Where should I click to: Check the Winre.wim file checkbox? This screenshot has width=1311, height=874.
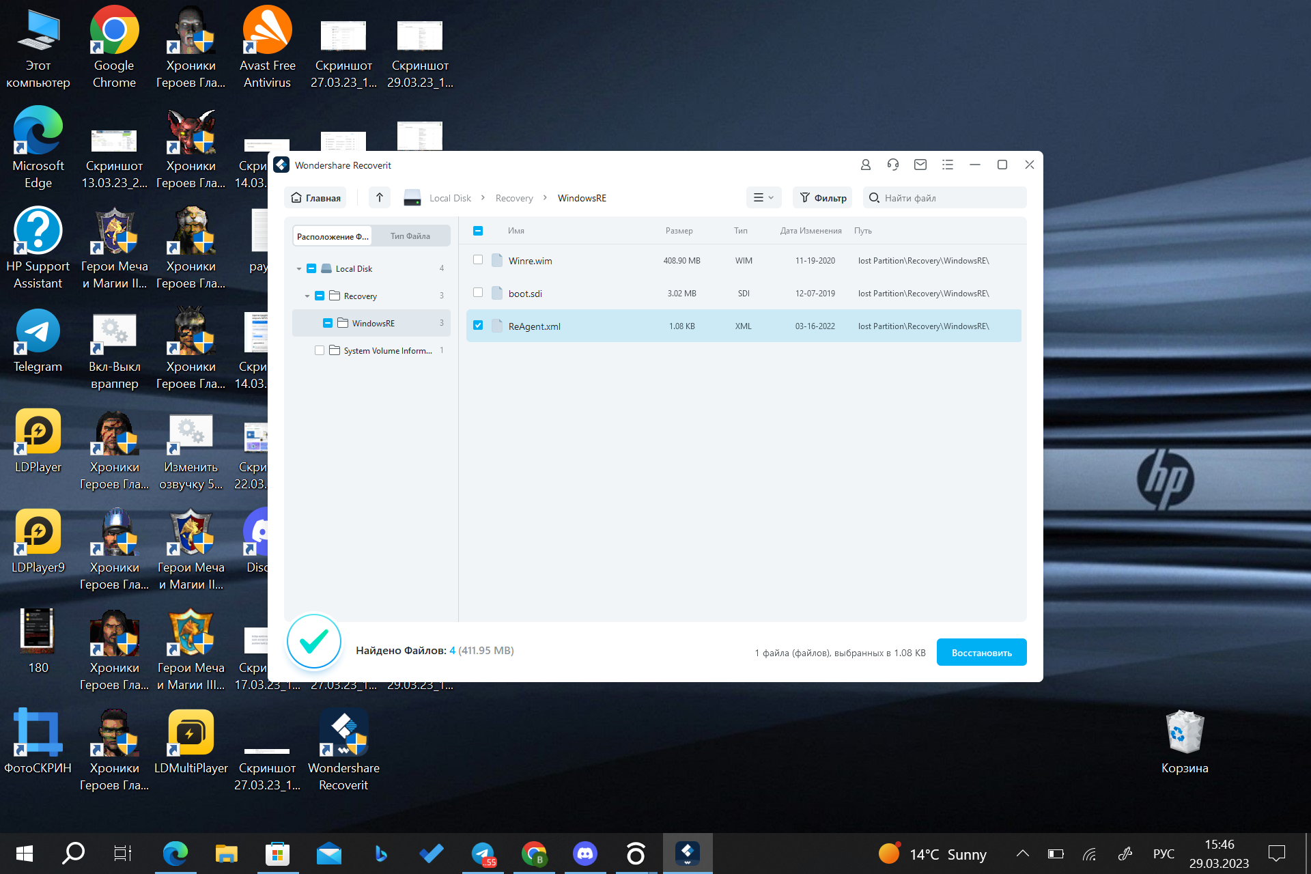[478, 259]
